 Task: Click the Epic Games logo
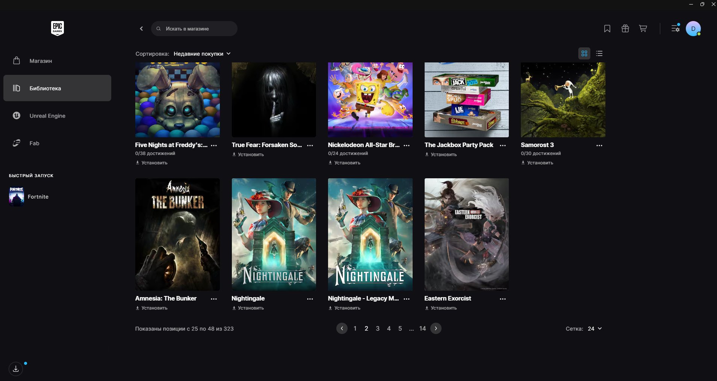57,28
